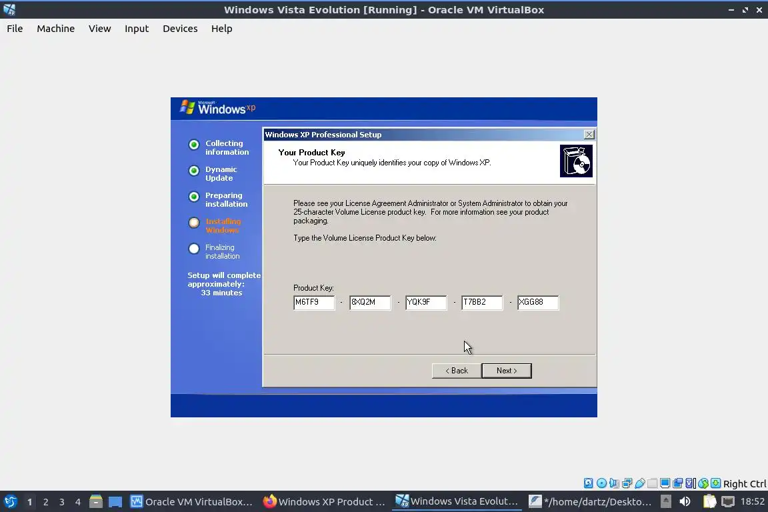The image size is (768, 512).
Task: Click the Back button in Setup
Action: (457, 371)
